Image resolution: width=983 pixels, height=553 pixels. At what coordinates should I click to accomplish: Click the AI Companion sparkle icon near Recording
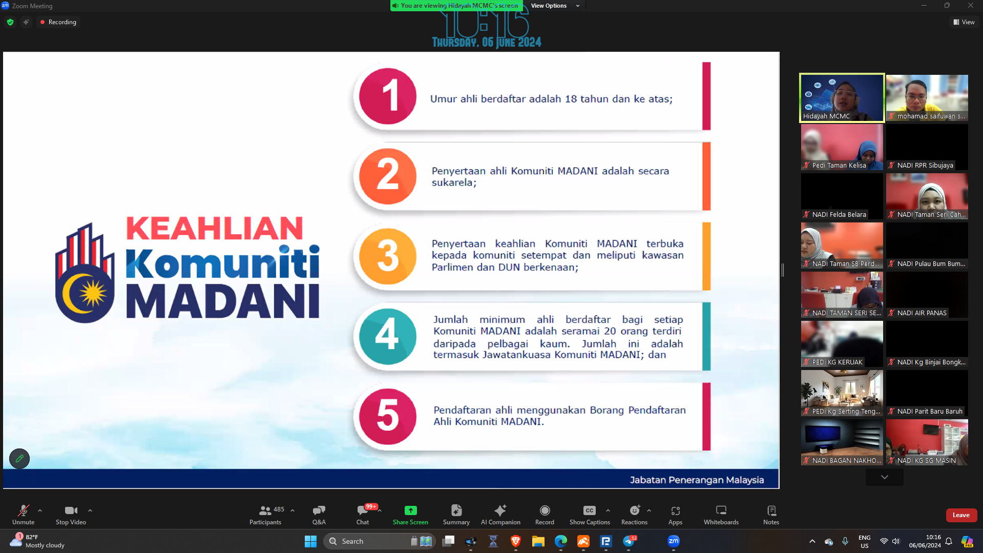pos(26,22)
